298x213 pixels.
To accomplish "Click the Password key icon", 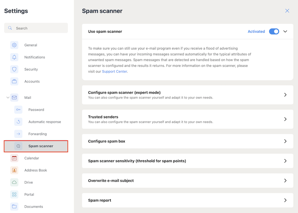I will [x=18, y=110].
